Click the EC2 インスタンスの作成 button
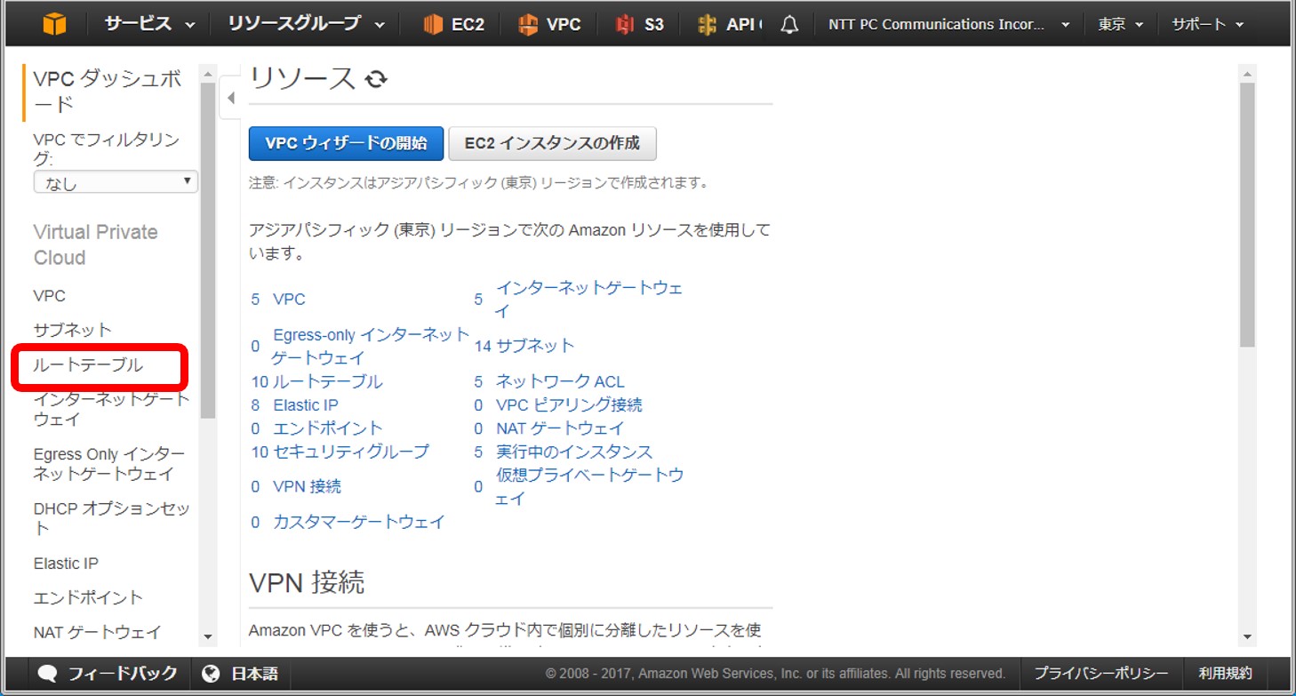The image size is (1296, 696). 552,143
